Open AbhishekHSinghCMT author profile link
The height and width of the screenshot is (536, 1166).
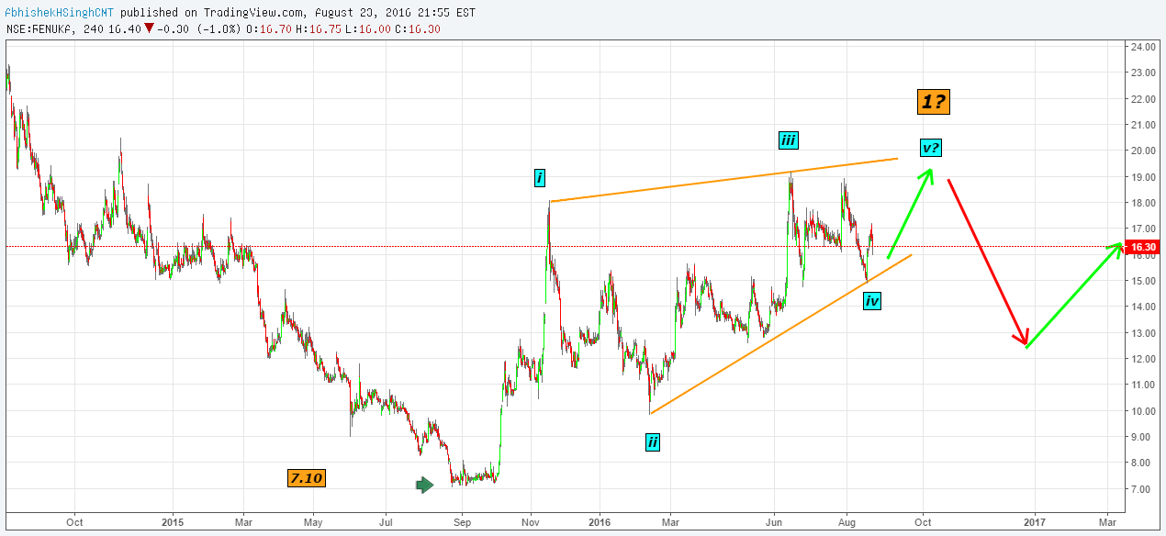click(x=60, y=14)
